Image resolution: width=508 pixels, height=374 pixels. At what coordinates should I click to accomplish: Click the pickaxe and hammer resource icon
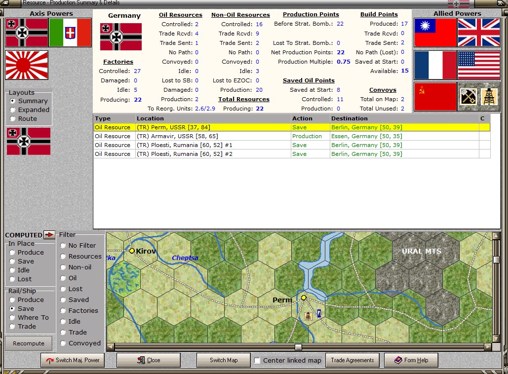coord(468,97)
